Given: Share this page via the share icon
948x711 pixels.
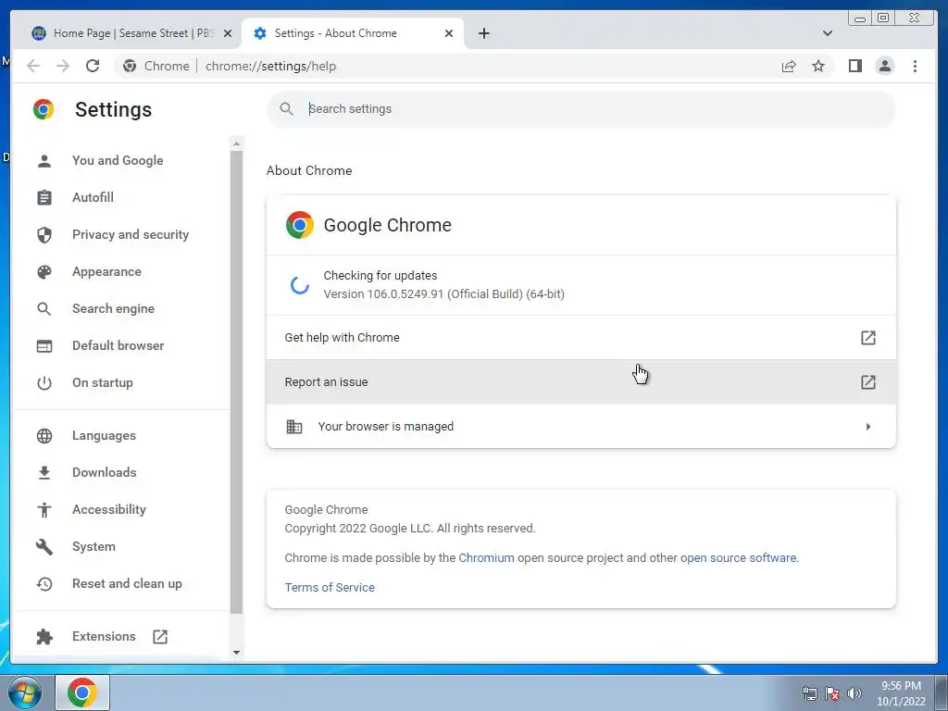Looking at the screenshot, I should point(789,66).
